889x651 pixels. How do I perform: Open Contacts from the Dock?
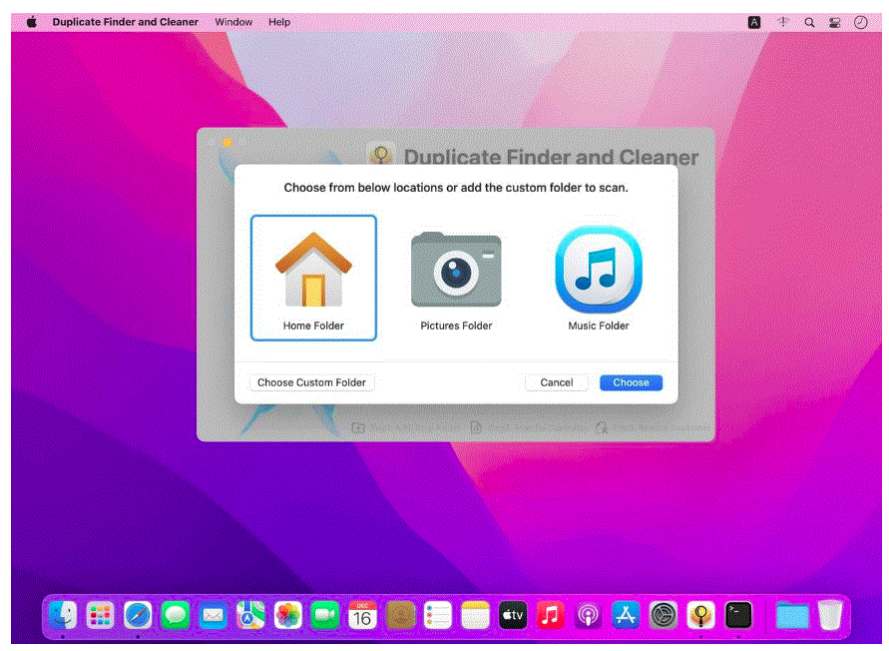tap(400, 615)
